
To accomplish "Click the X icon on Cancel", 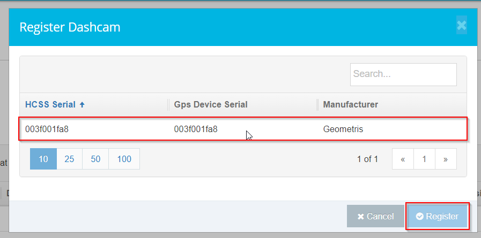I will [x=361, y=217].
